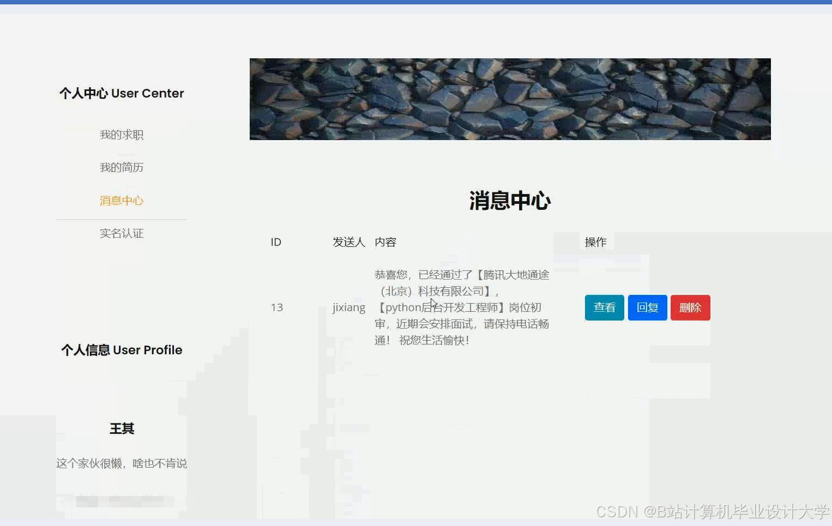
Task: Click the bio text 这个家伙很懒，啥也不肯说
Action: (x=122, y=463)
